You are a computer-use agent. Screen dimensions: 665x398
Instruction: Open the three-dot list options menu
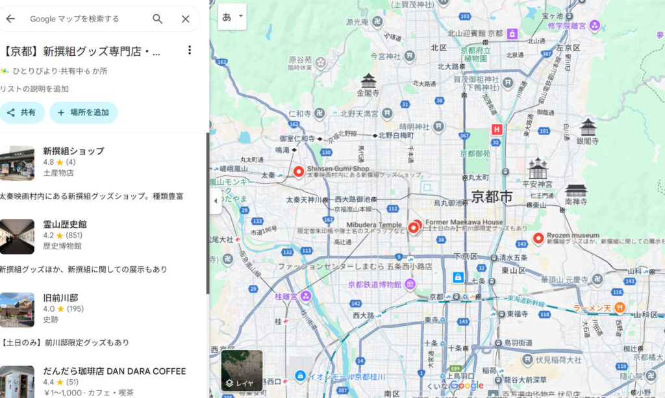tap(190, 50)
